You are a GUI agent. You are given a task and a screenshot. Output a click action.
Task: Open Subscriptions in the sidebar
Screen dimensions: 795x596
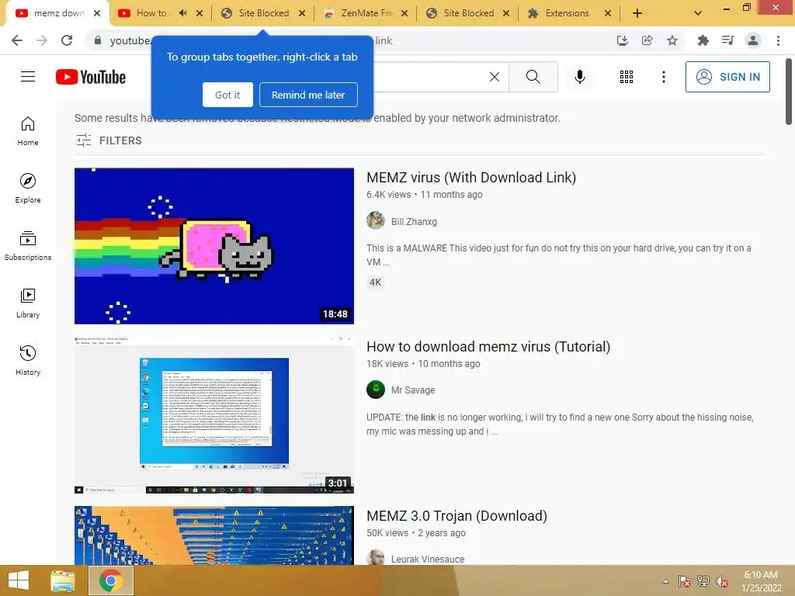[x=28, y=246]
